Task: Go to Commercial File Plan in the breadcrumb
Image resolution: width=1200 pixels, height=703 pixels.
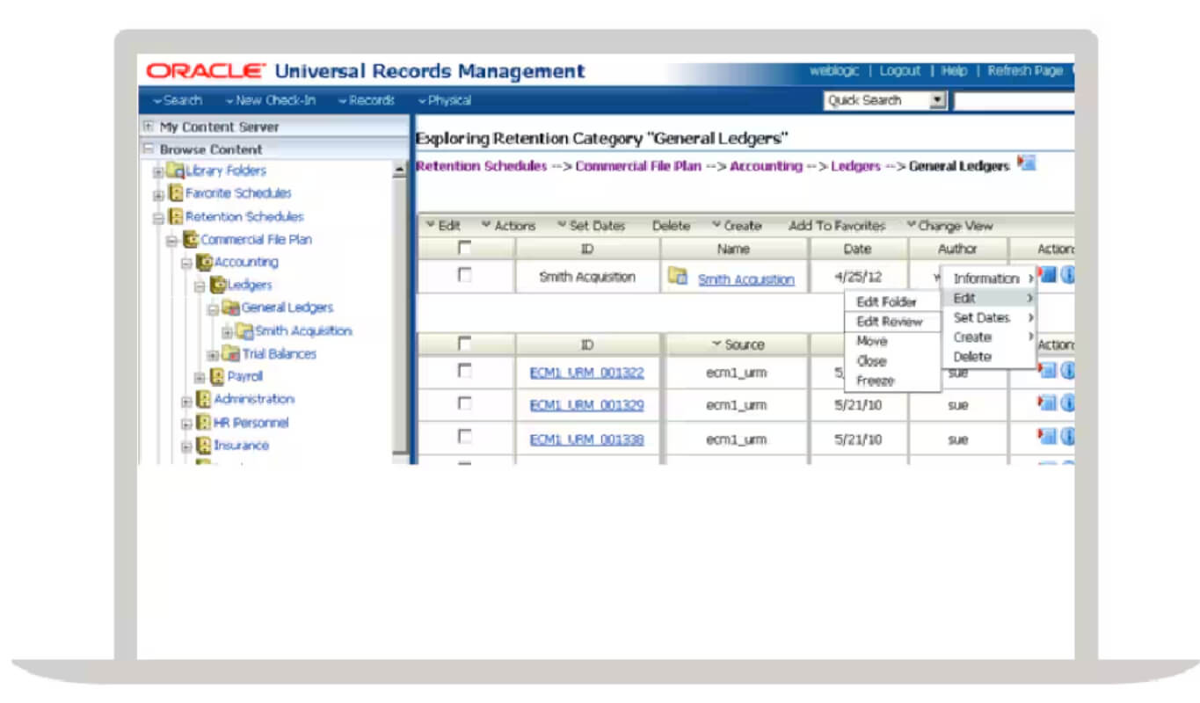Action: [x=638, y=166]
